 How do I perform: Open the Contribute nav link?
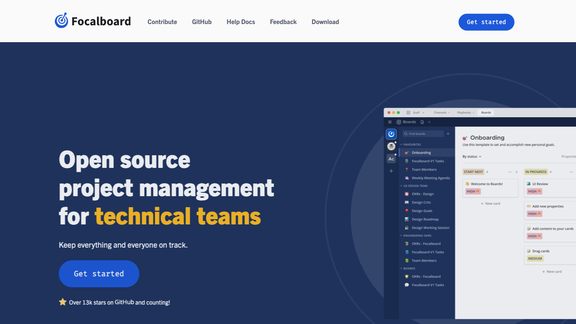(x=162, y=22)
